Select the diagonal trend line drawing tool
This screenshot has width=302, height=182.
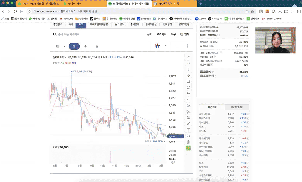tap(188, 57)
